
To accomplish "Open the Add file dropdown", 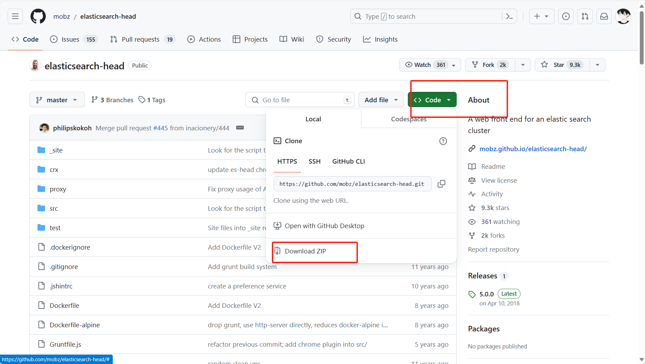I will (x=380, y=99).
